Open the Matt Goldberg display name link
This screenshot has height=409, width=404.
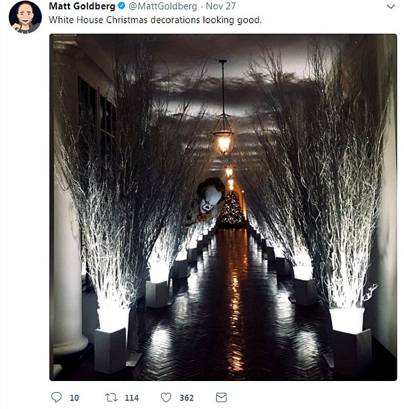click(82, 7)
